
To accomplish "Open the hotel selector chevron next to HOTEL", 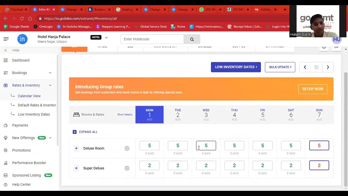I will coord(106,38).
